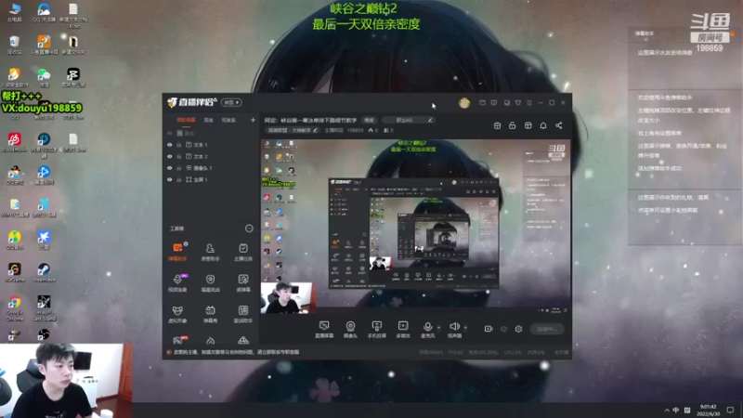Screen dimensions: 743x418
Task: Click the 修改 button next to the title
Action: [369, 121]
